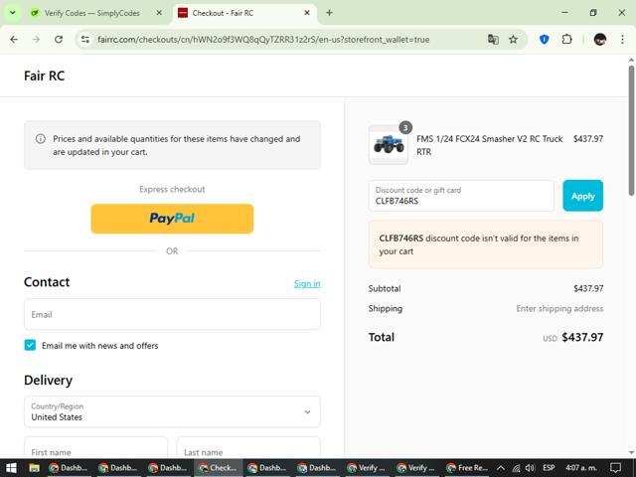Apply the discount code
The height and width of the screenshot is (477, 636).
[x=583, y=196]
